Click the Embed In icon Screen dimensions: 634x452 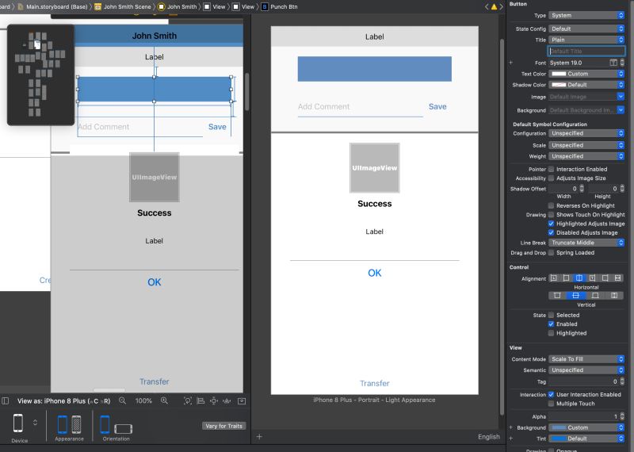pyautogui.click(x=242, y=401)
